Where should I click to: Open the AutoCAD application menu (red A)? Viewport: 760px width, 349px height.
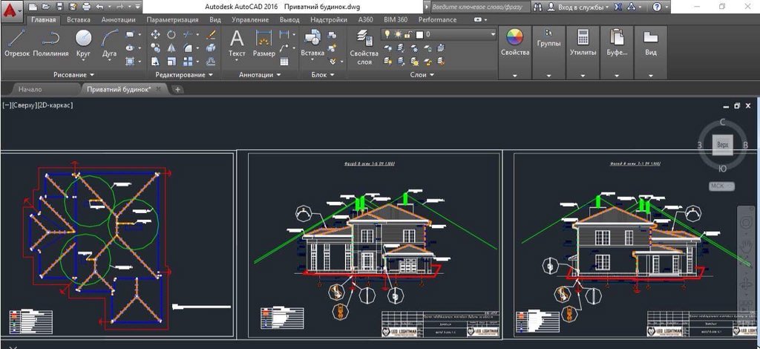(12, 10)
